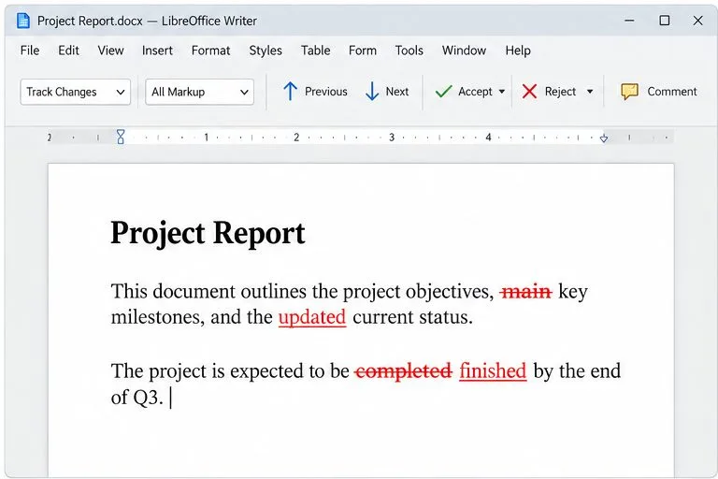Screen dimensions: 718x479
Task: Click the document icon in title bar
Action: coord(22,21)
